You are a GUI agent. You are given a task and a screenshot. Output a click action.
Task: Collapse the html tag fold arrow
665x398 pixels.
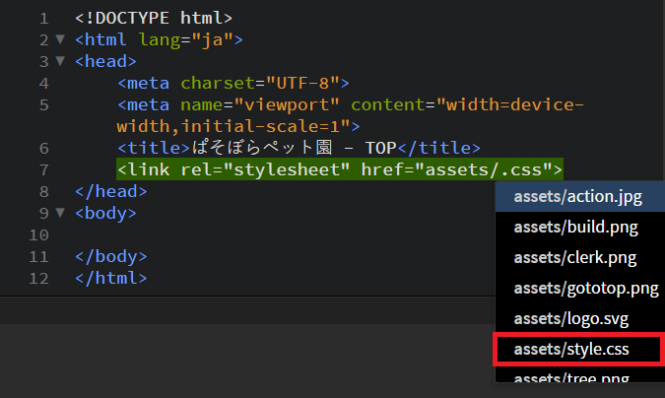pos(61,40)
